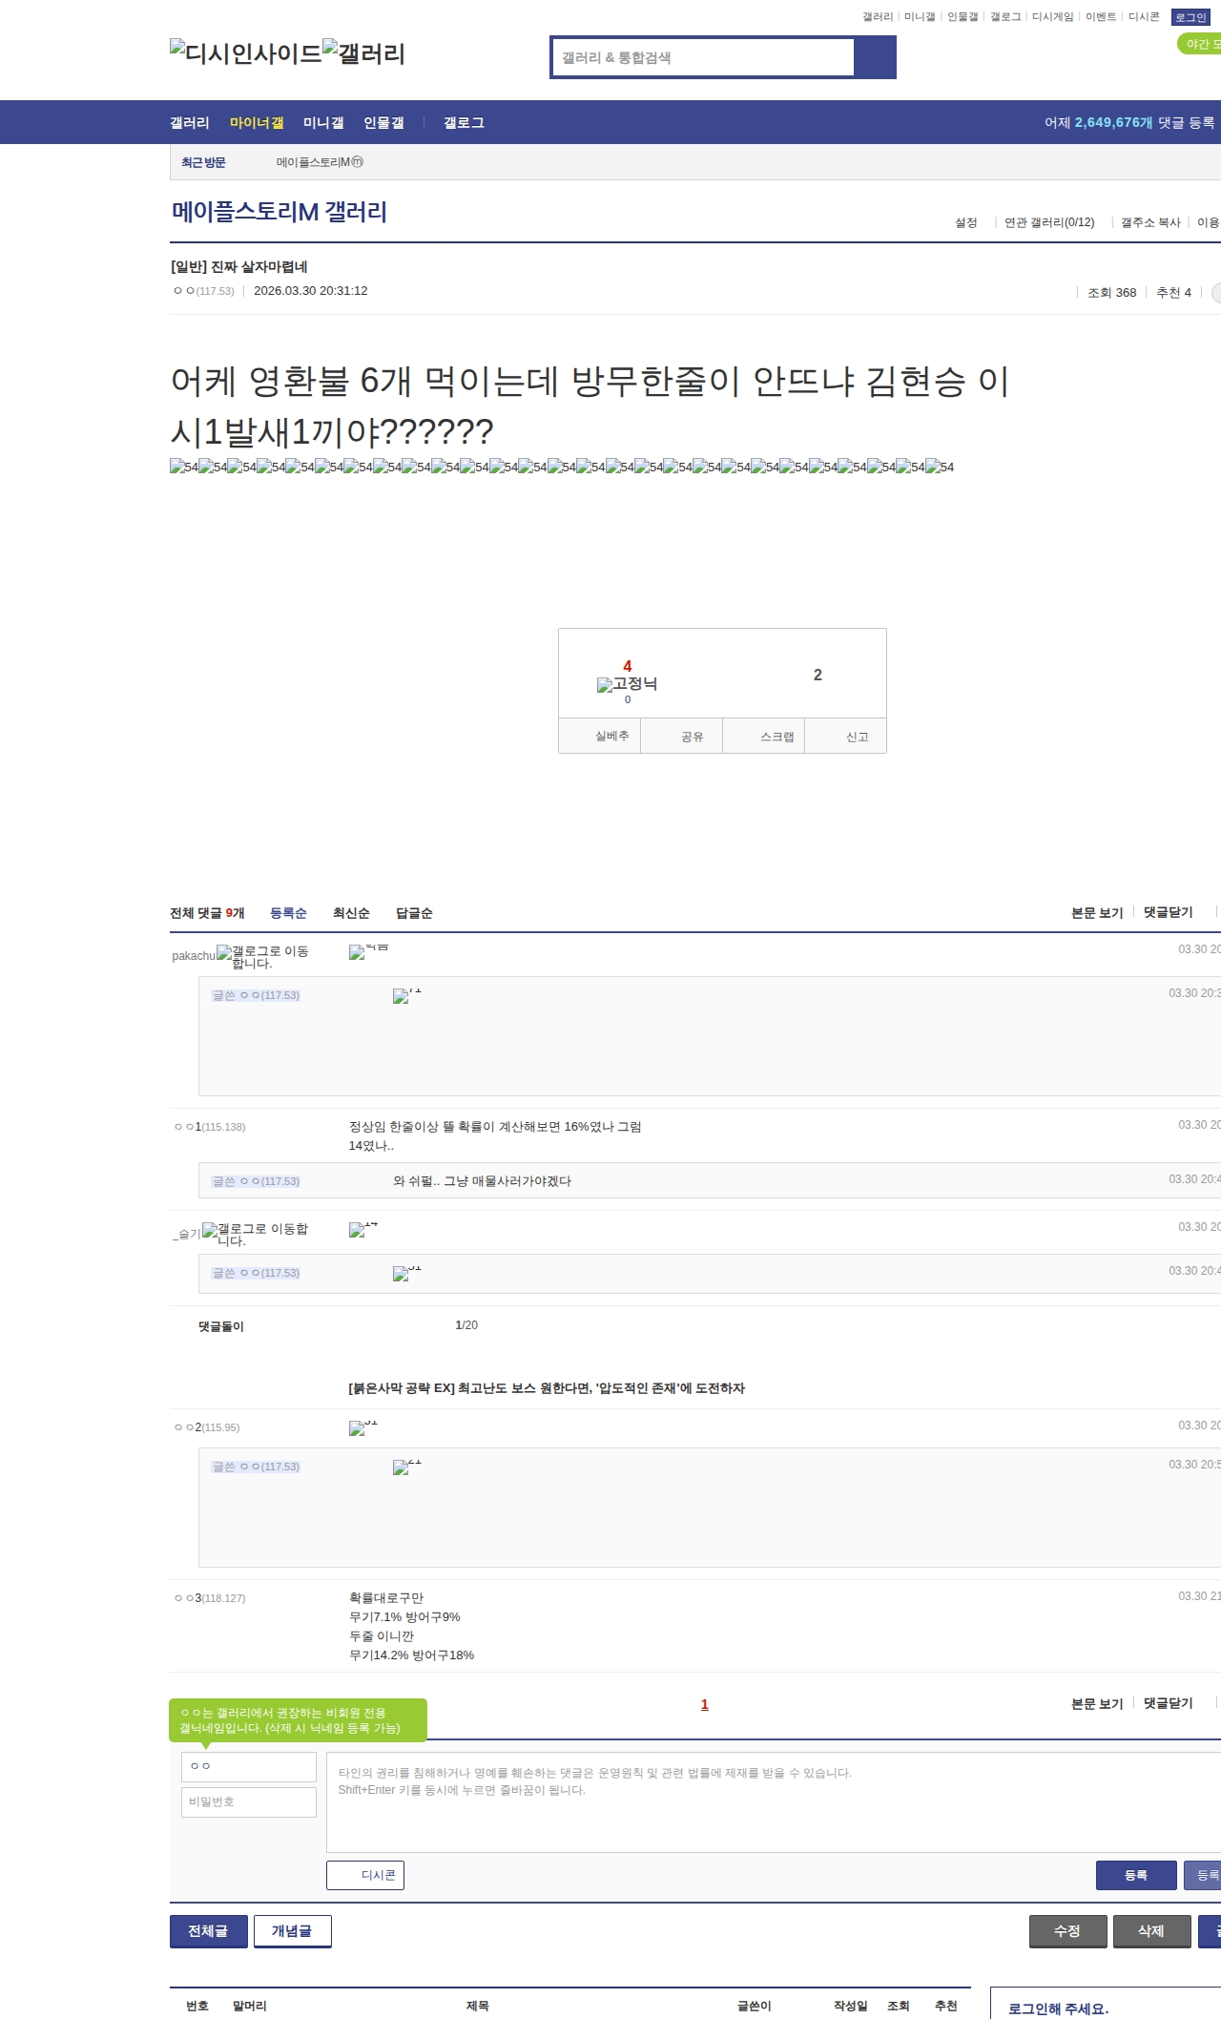Open 디시콘 in the top utility links
The width and height of the screenshot is (1221, 2019).
pos(1144,17)
